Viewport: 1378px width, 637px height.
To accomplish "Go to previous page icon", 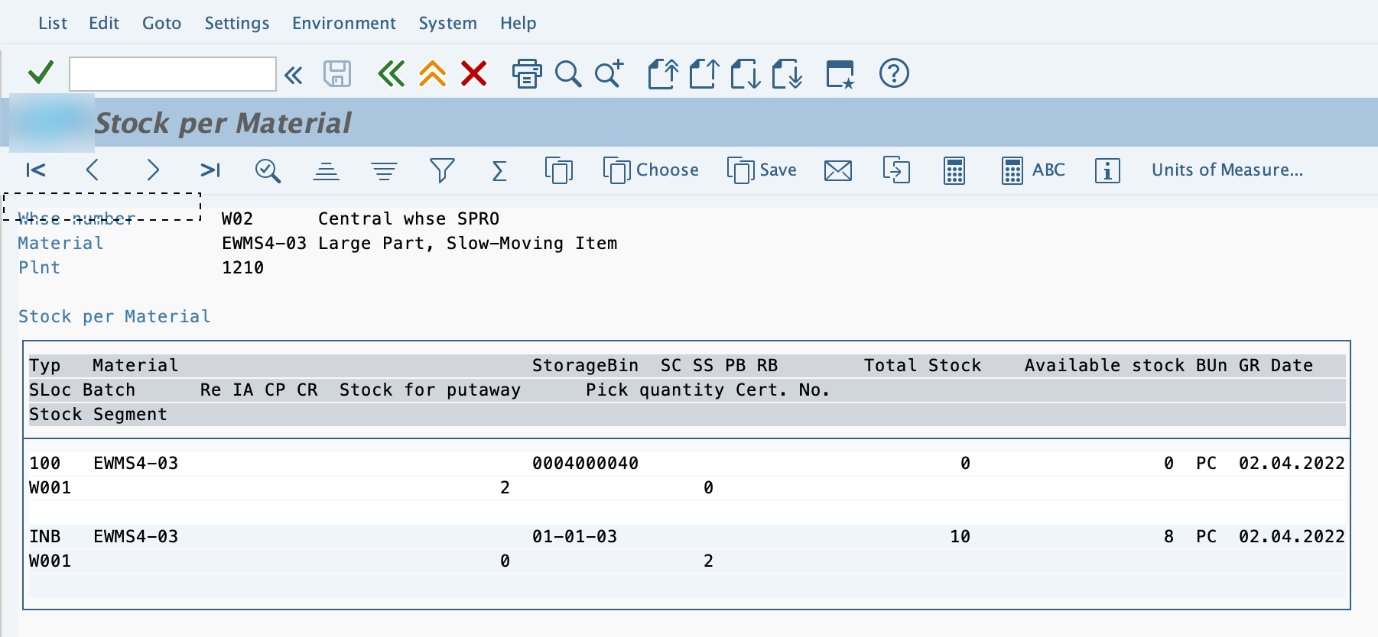I will point(704,74).
